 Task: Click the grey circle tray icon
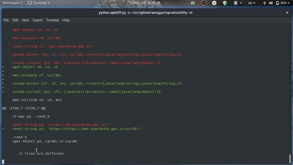point(214,3)
